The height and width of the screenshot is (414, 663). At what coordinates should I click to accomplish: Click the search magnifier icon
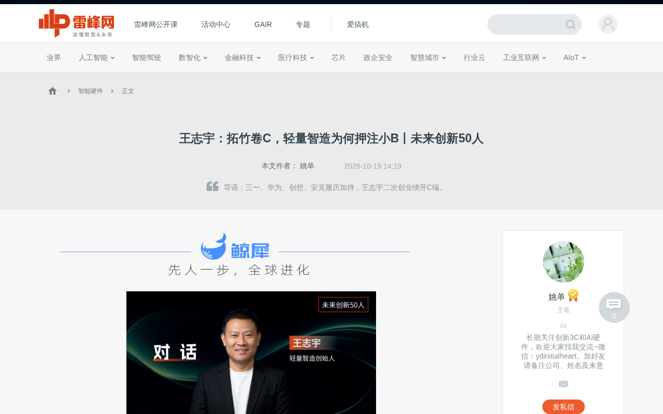570,24
